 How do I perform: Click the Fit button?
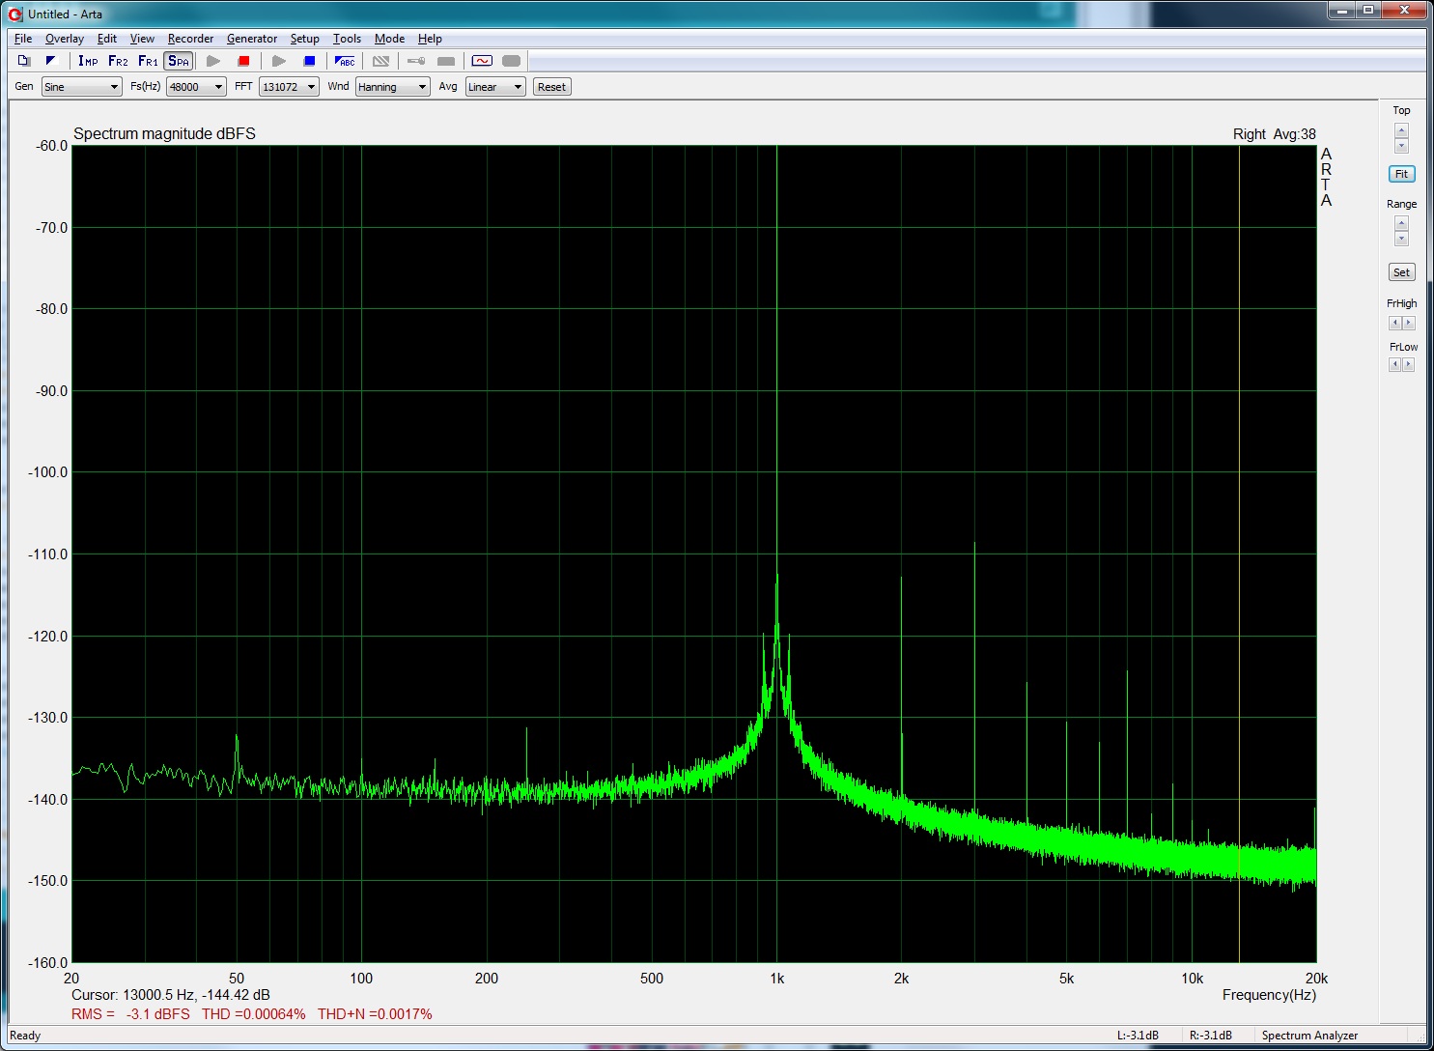click(1401, 174)
